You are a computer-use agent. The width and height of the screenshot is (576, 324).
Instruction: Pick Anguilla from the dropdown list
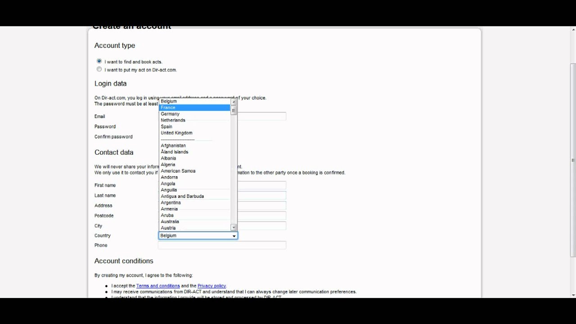[x=195, y=189]
